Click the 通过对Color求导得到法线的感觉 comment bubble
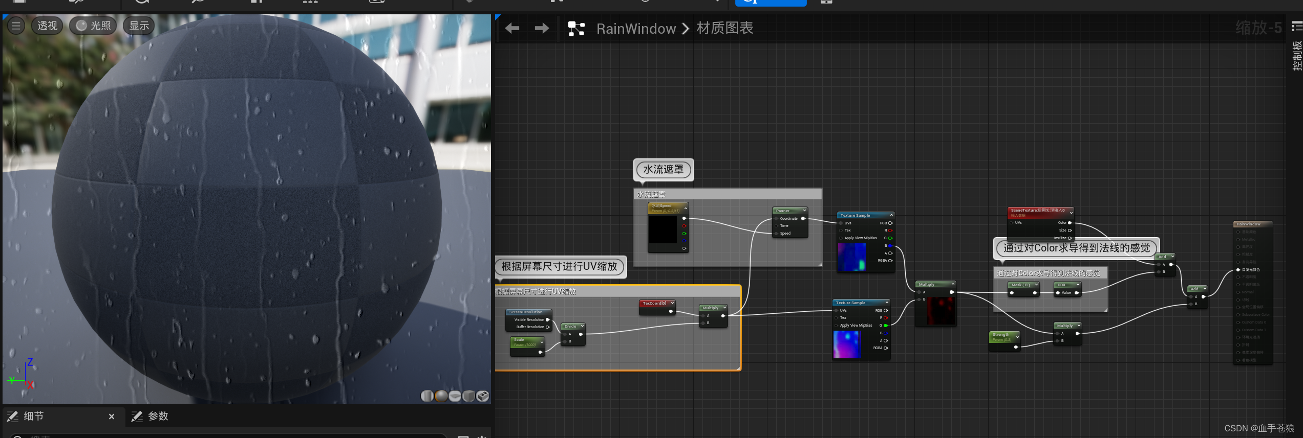 pyautogui.click(x=1076, y=248)
